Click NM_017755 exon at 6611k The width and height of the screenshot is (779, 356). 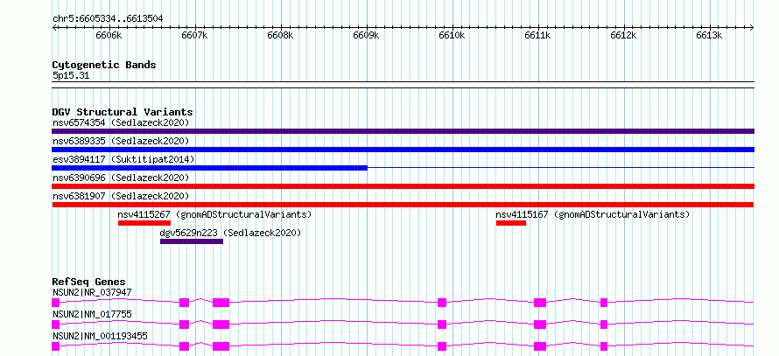coord(540,325)
